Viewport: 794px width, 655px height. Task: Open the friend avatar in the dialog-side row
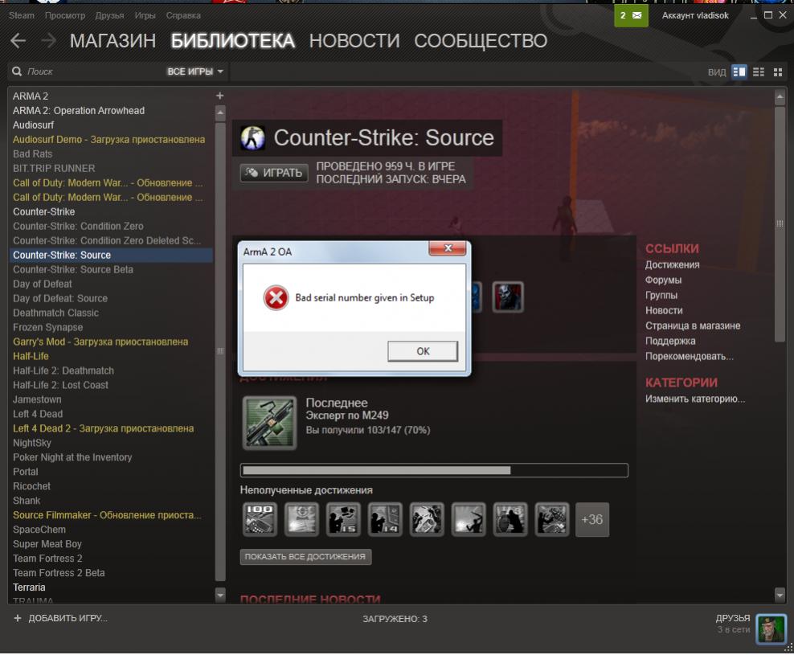click(x=508, y=297)
